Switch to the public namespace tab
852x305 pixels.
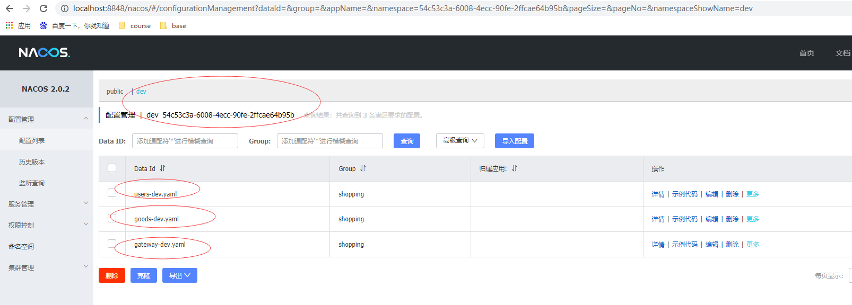pyautogui.click(x=115, y=92)
